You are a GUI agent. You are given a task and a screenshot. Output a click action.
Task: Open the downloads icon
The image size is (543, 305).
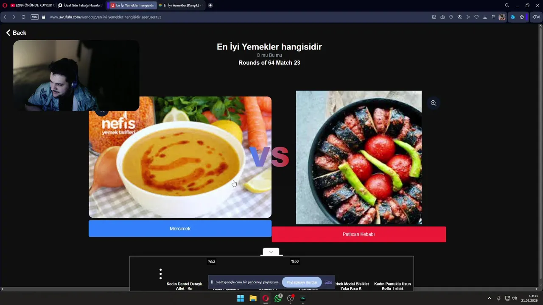tap(485, 17)
